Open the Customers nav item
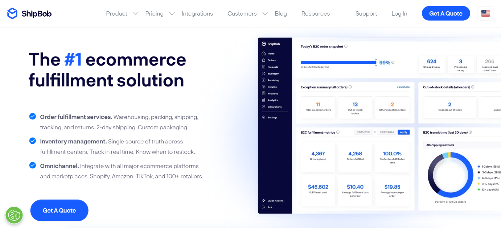 pos(242,13)
